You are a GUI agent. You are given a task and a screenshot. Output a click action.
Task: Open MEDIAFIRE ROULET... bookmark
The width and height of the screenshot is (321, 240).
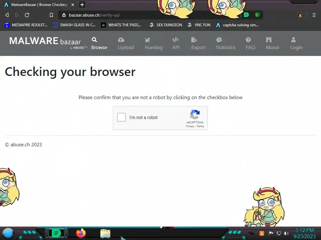point(26,25)
